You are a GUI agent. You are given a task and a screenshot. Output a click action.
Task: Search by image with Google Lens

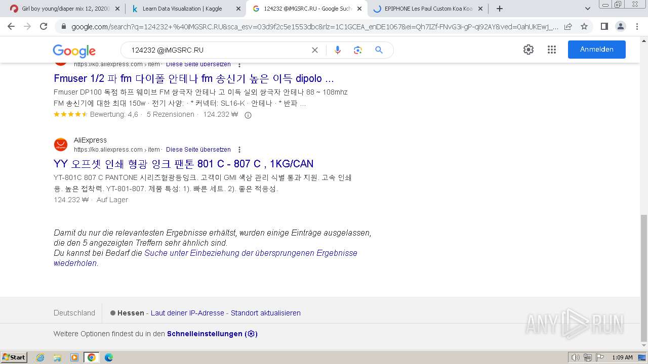click(358, 50)
